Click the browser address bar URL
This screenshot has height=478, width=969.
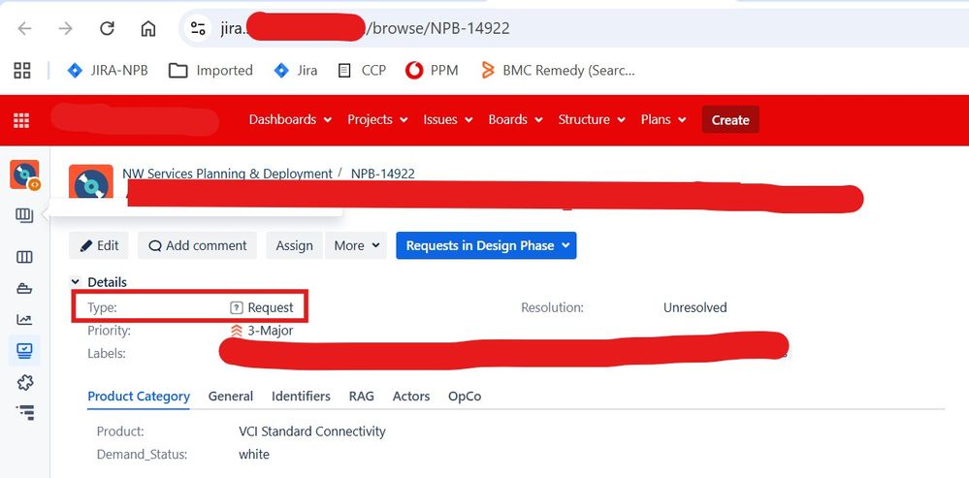(365, 28)
